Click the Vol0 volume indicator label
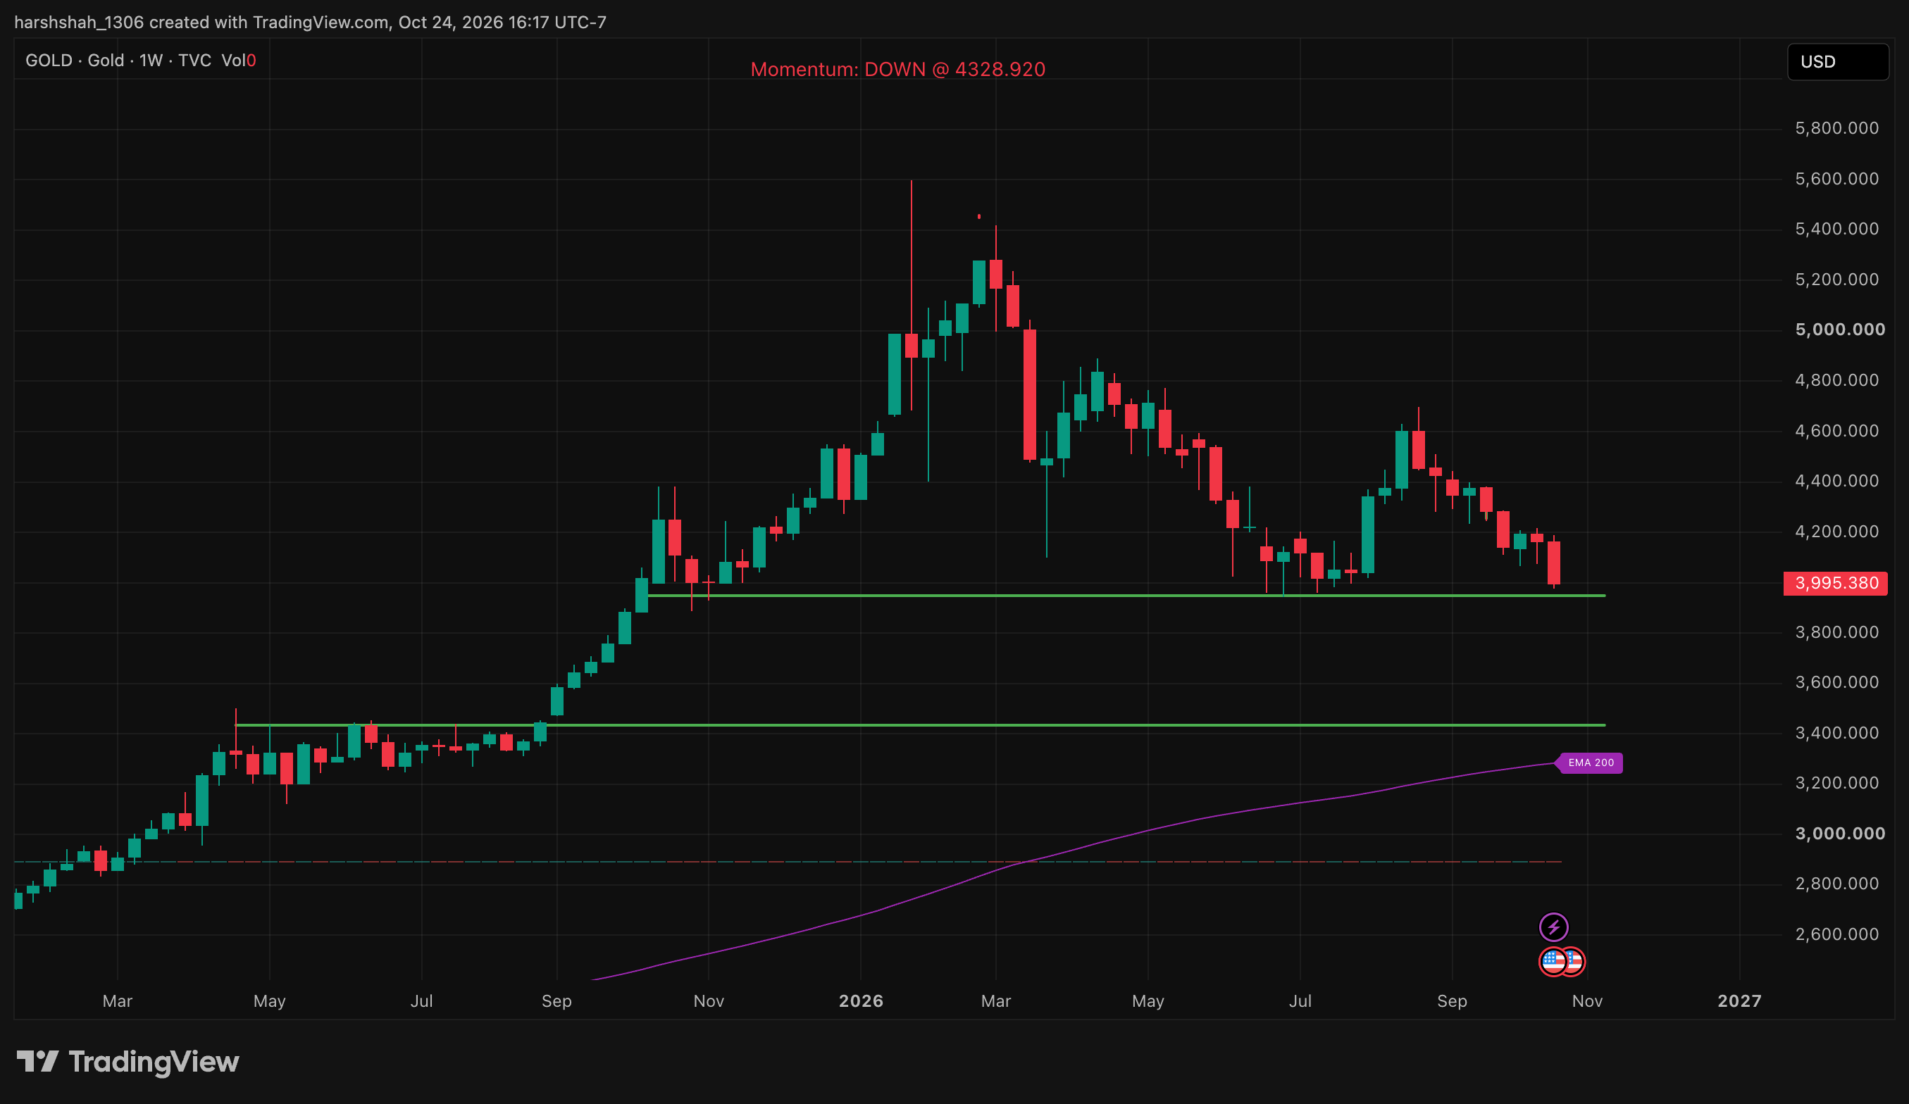 pos(239,61)
